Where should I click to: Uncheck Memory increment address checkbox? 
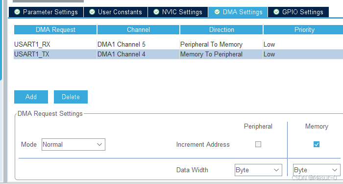317,144
